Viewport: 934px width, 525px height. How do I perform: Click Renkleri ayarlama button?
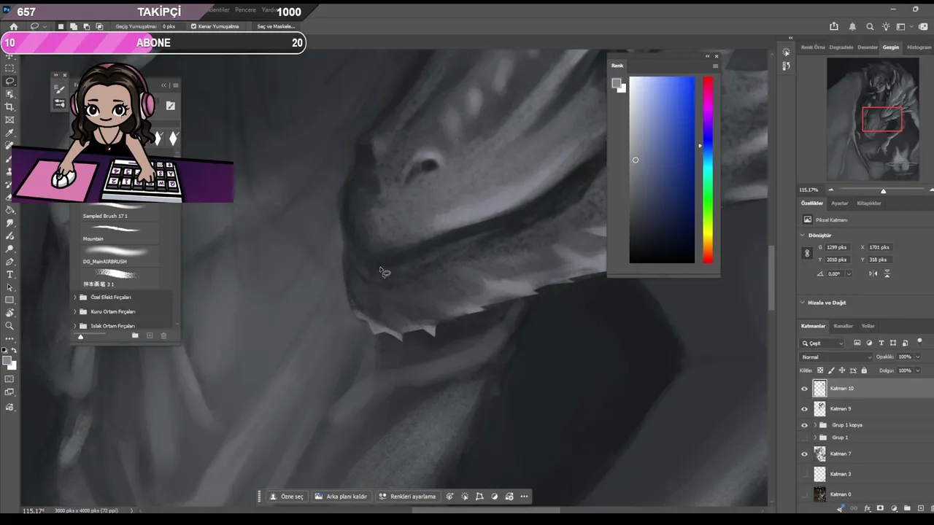[x=407, y=497]
